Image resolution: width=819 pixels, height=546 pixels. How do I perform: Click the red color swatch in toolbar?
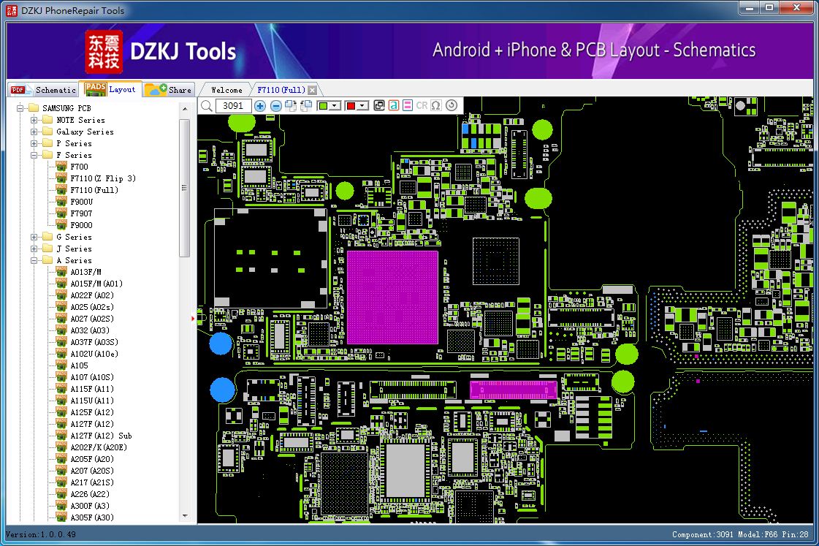pos(351,106)
